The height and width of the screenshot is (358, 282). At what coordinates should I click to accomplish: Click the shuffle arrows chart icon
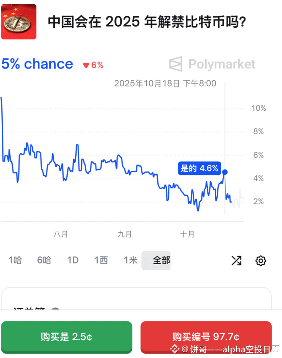coord(236,261)
